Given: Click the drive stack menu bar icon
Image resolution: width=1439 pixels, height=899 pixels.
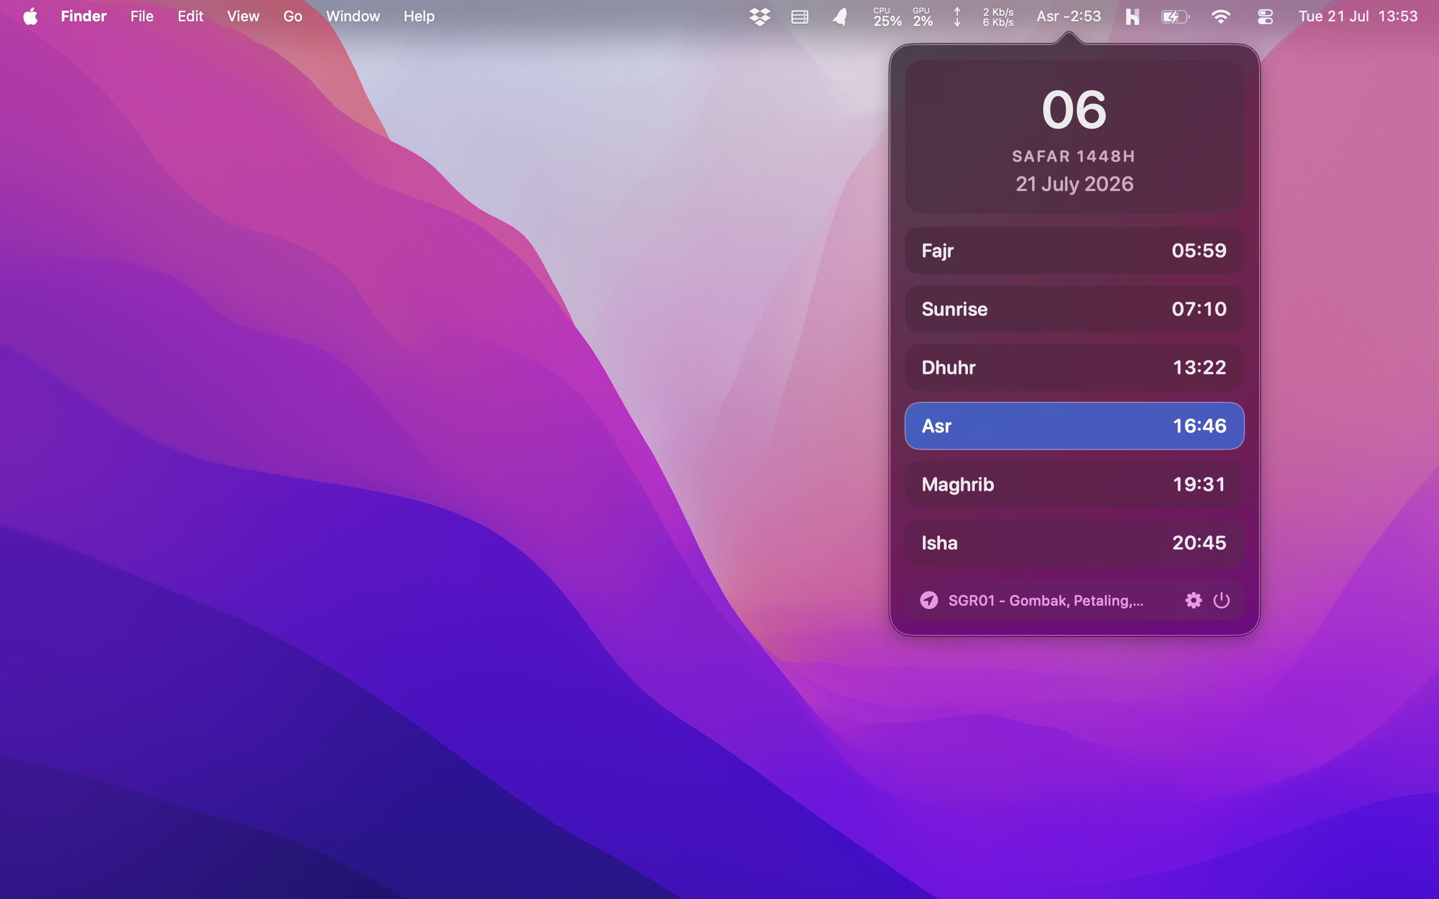Looking at the screenshot, I should (x=800, y=17).
